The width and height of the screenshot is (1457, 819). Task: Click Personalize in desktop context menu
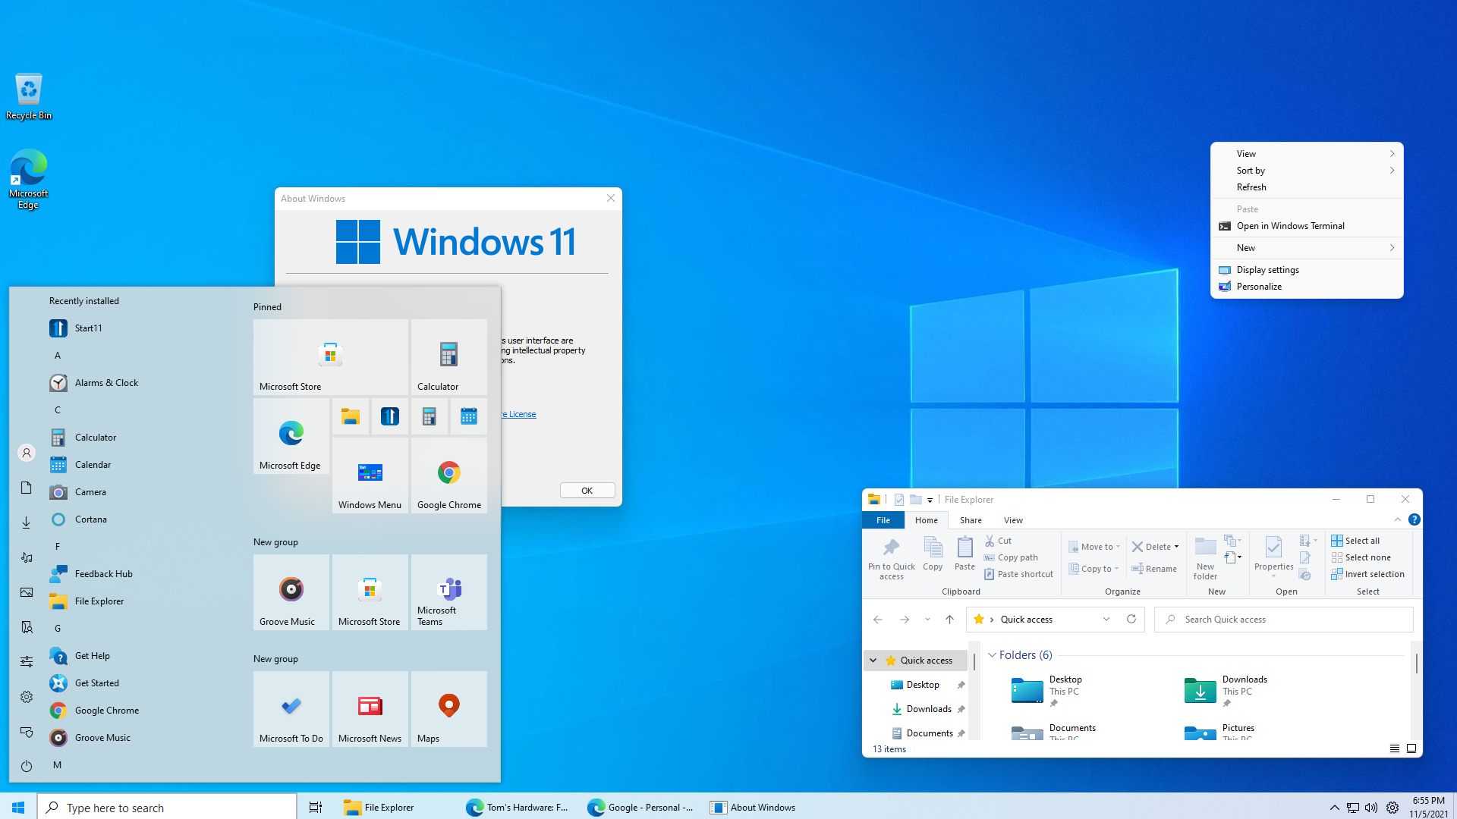click(1259, 287)
